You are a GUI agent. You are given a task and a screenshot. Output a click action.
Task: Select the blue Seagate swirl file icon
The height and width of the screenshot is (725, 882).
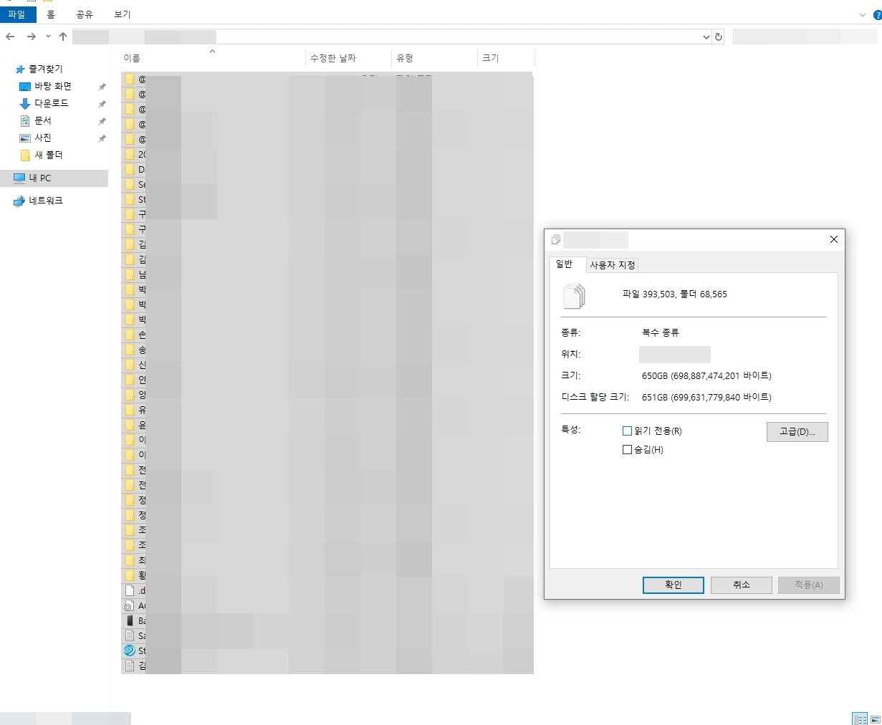click(130, 650)
